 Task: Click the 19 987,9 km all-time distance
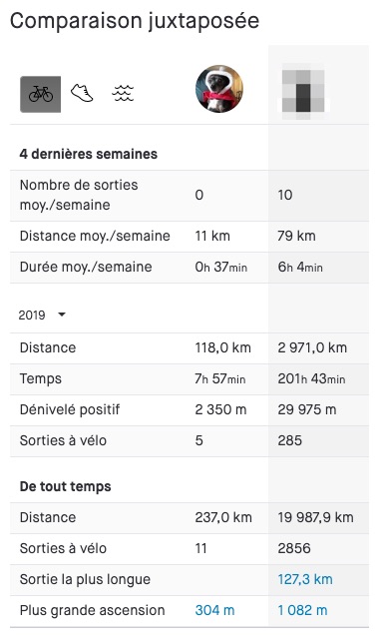point(315,517)
